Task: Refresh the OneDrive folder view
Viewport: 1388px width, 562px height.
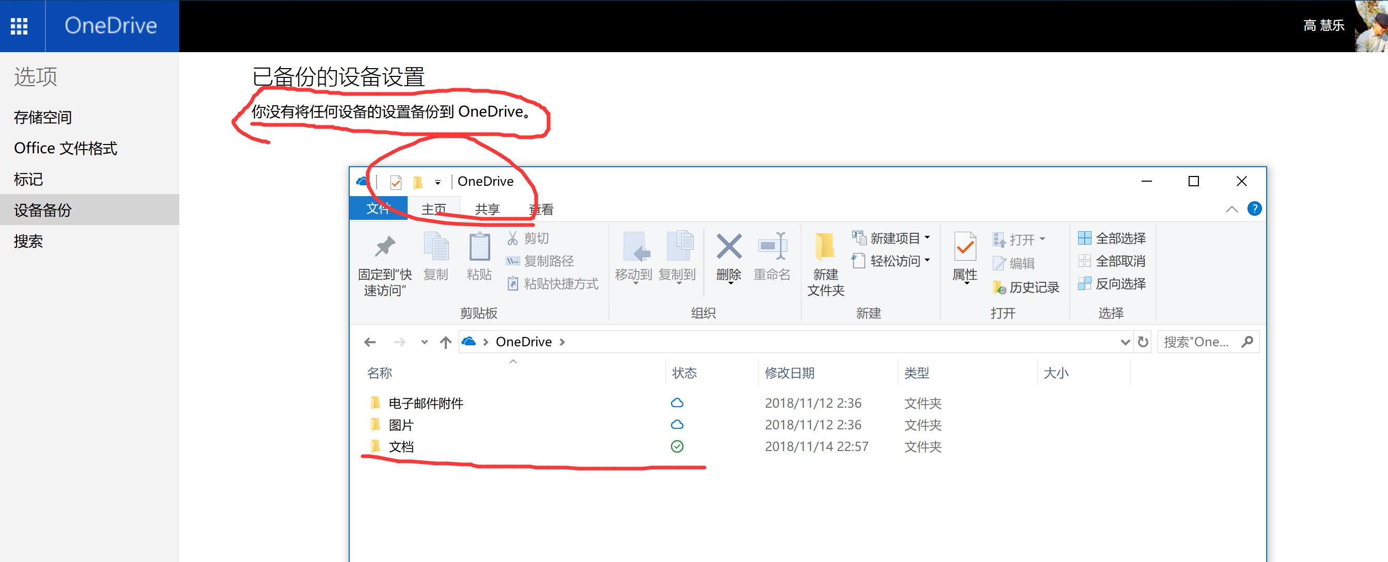Action: click(1143, 342)
